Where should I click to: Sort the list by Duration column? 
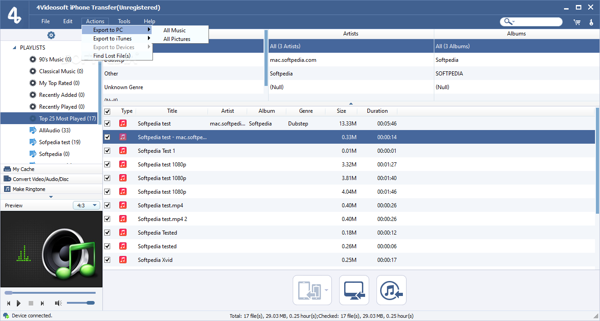point(377,111)
